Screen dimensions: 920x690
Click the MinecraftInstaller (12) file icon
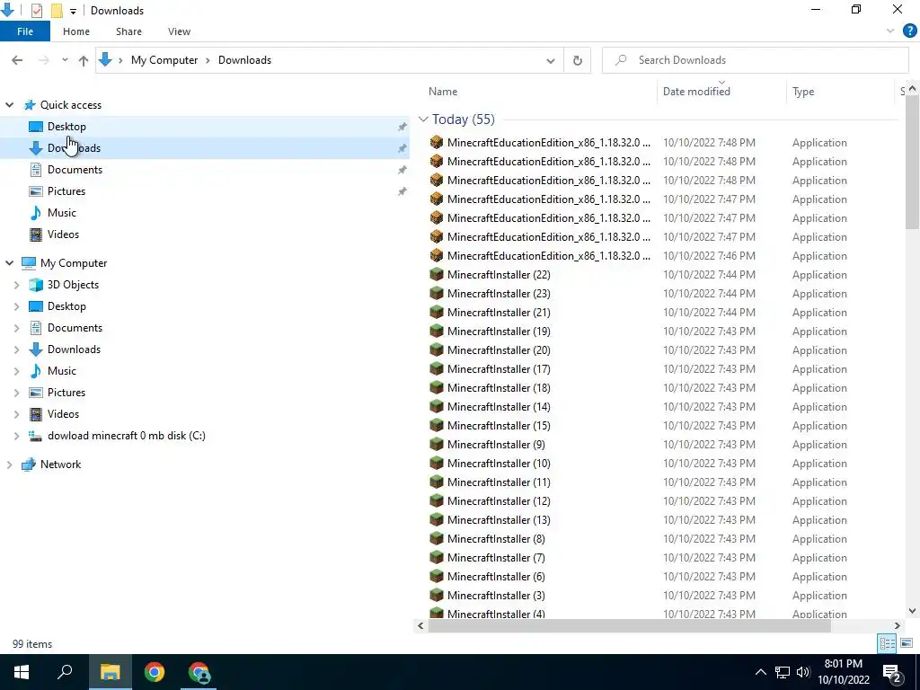pos(436,501)
